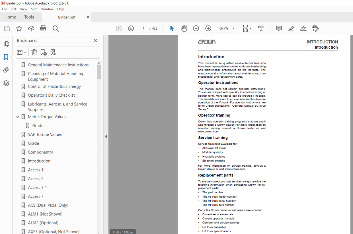Viewport: 353px width, 234px height.
Task: Click the page number input field
Action: 143,28
